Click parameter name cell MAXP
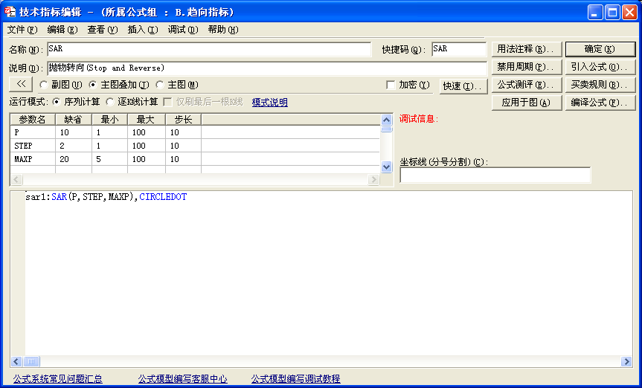The image size is (642, 388). coord(33,159)
